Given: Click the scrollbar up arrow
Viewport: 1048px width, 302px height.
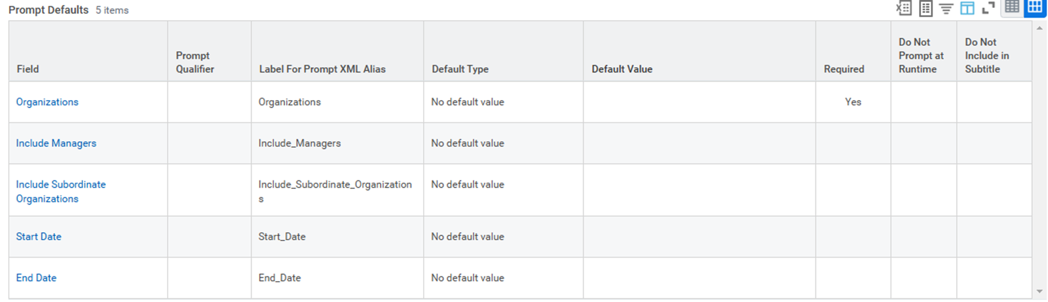Looking at the screenshot, I should 1039,28.
